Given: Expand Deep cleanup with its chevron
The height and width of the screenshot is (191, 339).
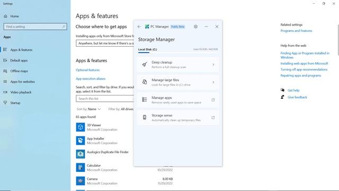Looking at the screenshot, I should click(213, 65).
